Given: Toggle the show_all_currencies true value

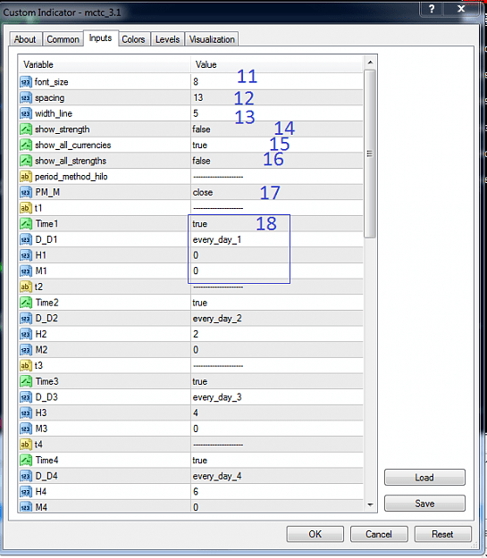Looking at the screenshot, I should [x=277, y=146].
